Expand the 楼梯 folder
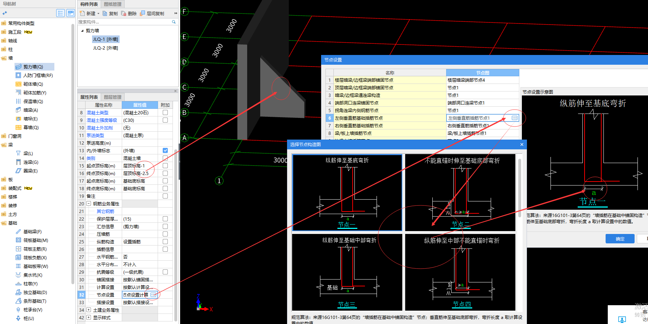Screen dimensions: 648x324 [x=4, y=197]
